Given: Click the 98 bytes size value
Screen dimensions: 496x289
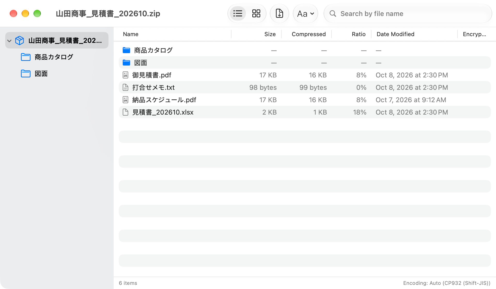Looking at the screenshot, I should click(263, 87).
